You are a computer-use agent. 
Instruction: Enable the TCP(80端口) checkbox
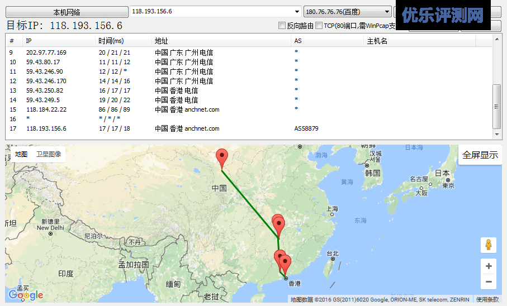click(319, 26)
